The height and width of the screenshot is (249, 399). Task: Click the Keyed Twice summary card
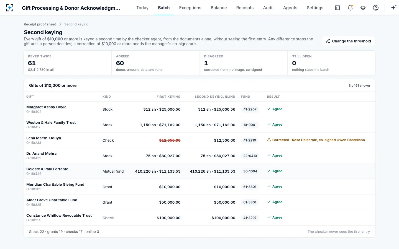pos(68,63)
